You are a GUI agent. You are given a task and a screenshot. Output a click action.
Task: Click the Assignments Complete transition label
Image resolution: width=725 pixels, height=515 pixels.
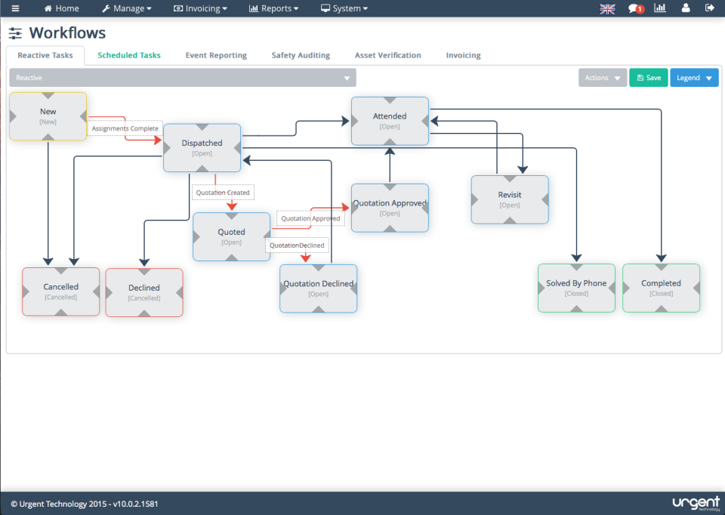(125, 128)
